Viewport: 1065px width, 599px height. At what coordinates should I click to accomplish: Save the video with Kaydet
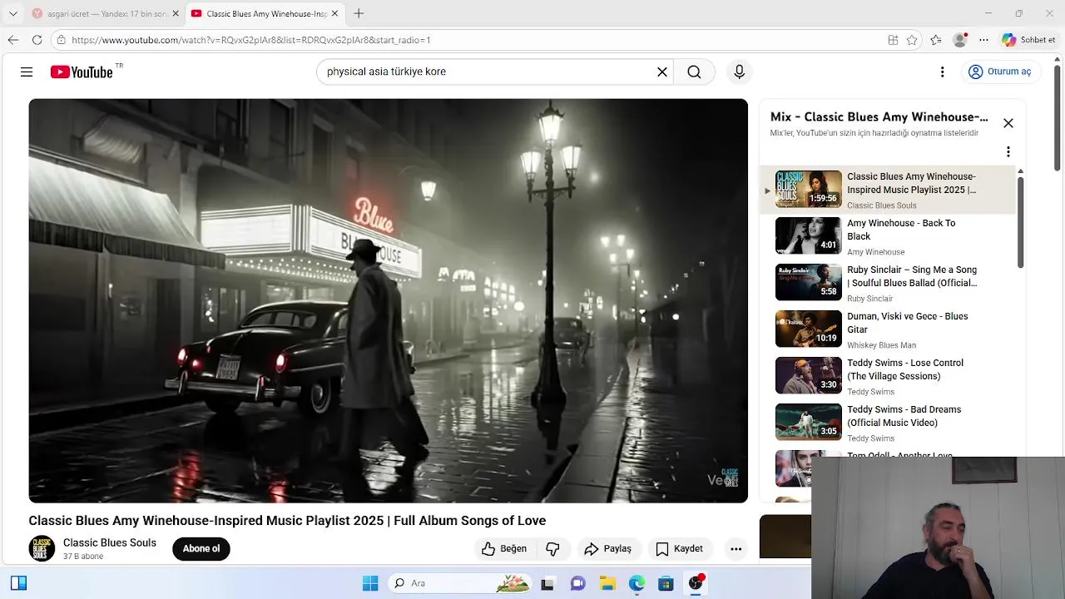[680, 549]
